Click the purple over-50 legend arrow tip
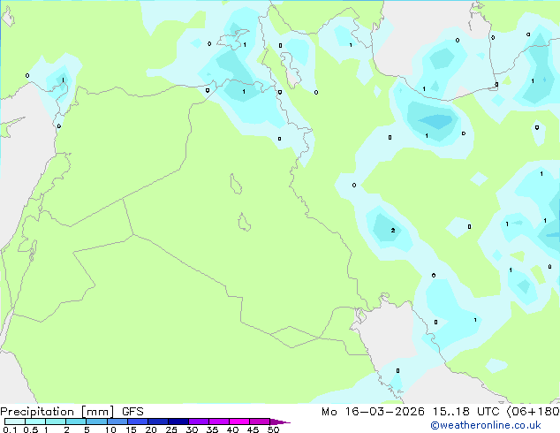 tap(280, 422)
